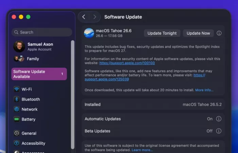238x153 pixels.
Task: Open Bluetooth settings label
Action: click(x=31, y=99)
